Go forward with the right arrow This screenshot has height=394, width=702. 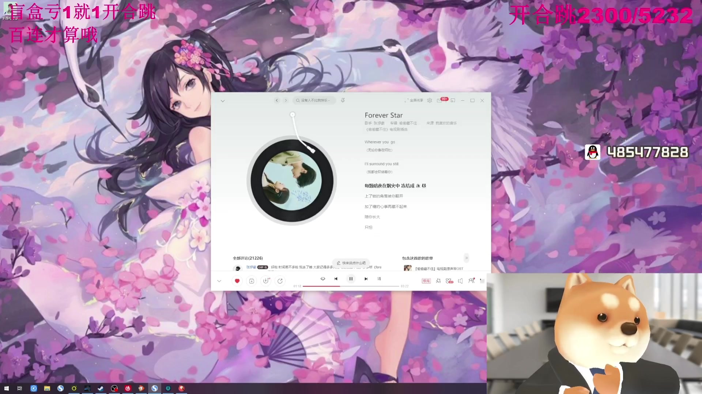click(x=286, y=100)
